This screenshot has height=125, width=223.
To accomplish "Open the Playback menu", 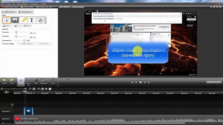I will pos(22,4).
